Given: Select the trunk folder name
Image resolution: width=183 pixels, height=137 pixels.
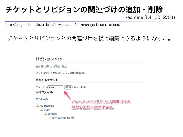Looking at the screenshot, I should pos(47,110).
